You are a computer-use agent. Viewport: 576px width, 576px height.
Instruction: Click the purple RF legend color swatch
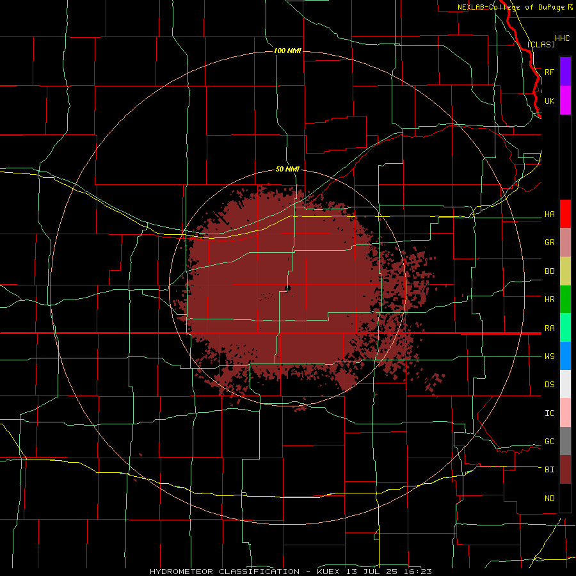click(565, 72)
